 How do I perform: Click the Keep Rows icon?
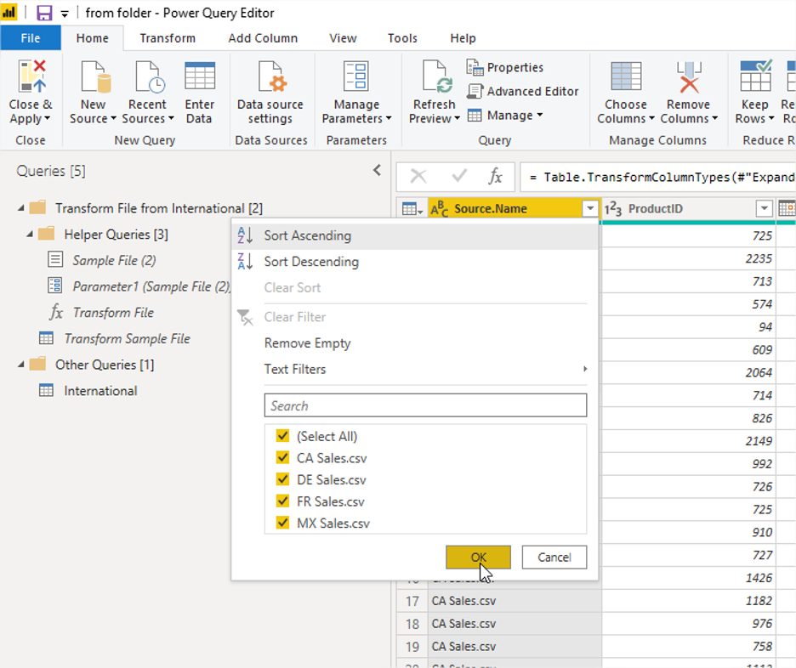pyautogui.click(x=755, y=75)
